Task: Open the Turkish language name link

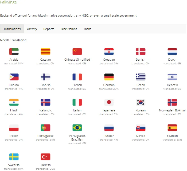Action: click(45, 165)
